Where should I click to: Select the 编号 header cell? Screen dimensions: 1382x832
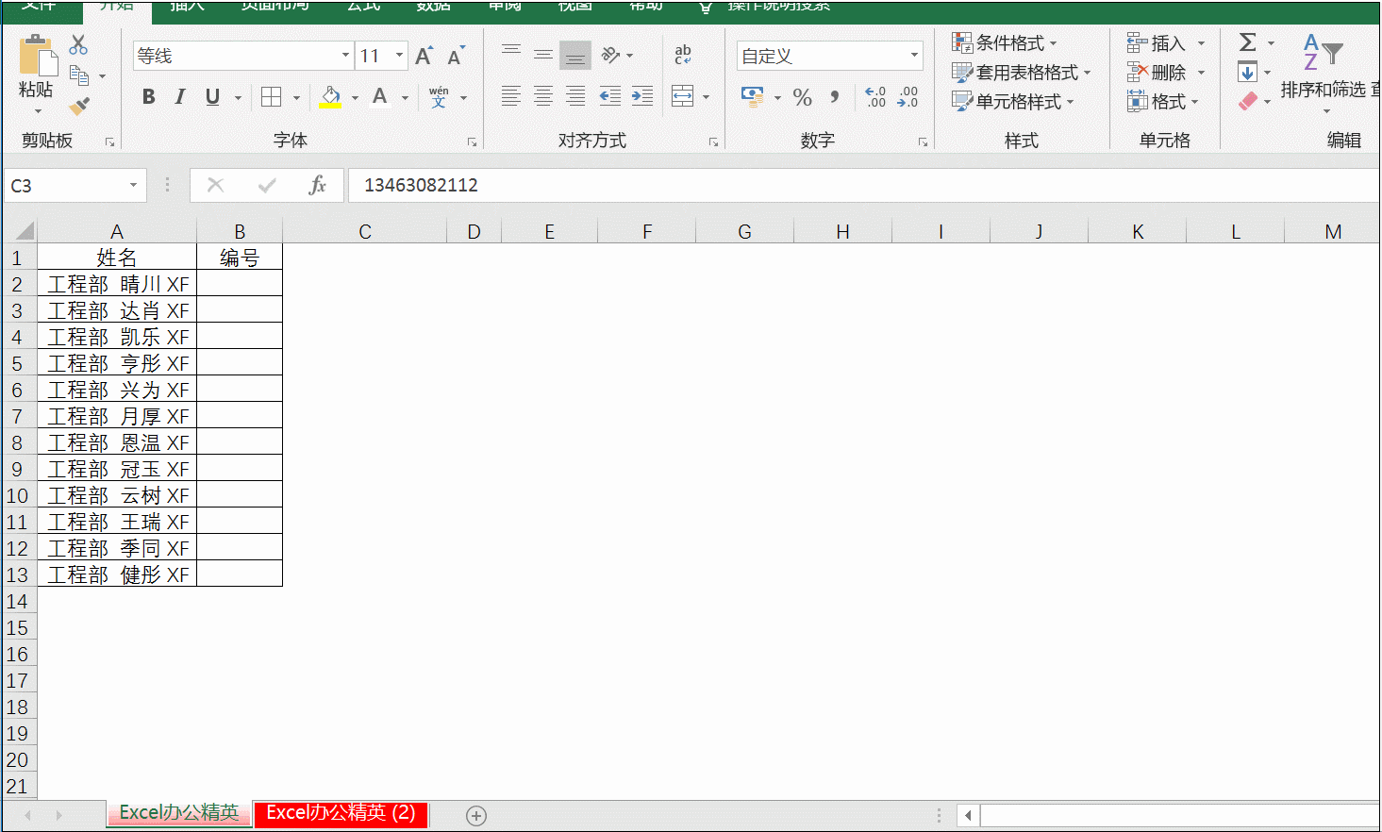(240, 258)
